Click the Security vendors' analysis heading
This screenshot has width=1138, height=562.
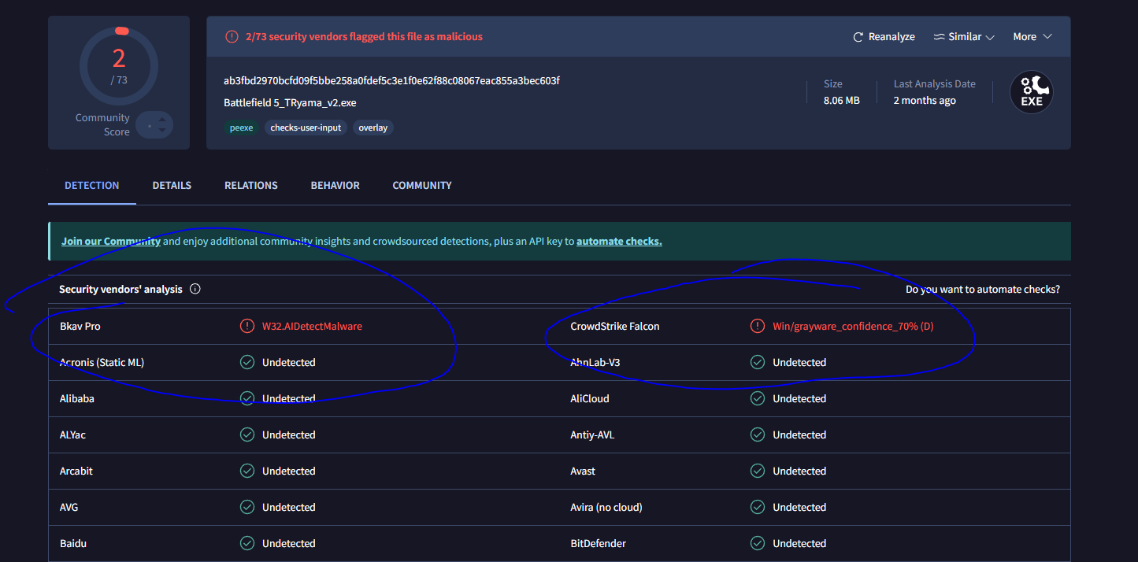120,289
